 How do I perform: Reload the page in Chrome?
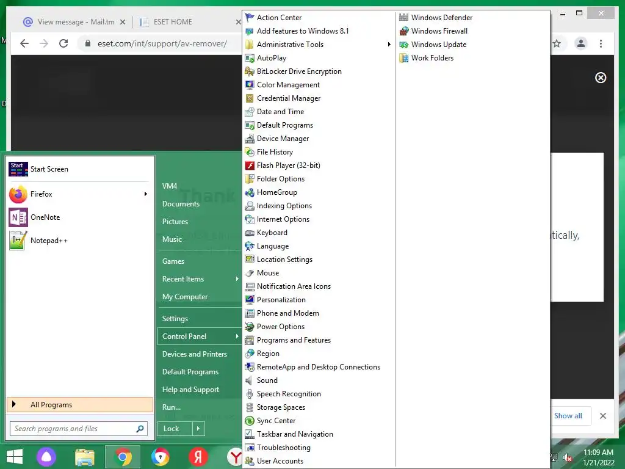[63, 43]
